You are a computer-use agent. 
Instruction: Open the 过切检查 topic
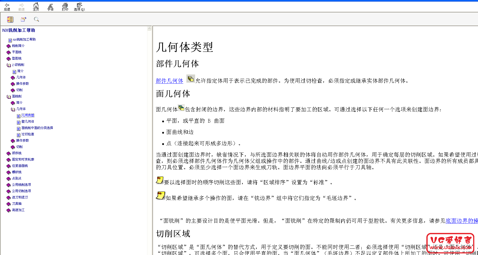pyautogui.click(x=28, y=134)
